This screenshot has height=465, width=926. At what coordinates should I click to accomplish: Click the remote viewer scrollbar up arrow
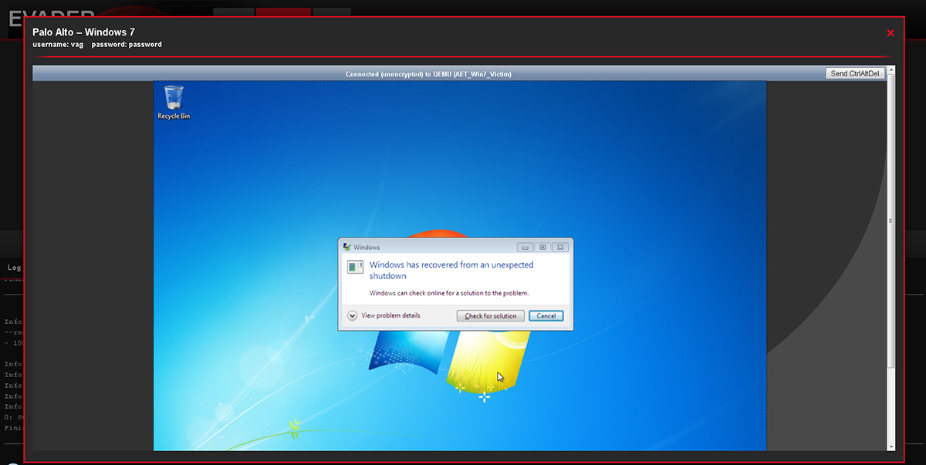pyautogui.click(x=891, y=70)
